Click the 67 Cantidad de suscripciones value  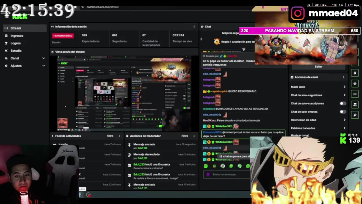point(144,35)
